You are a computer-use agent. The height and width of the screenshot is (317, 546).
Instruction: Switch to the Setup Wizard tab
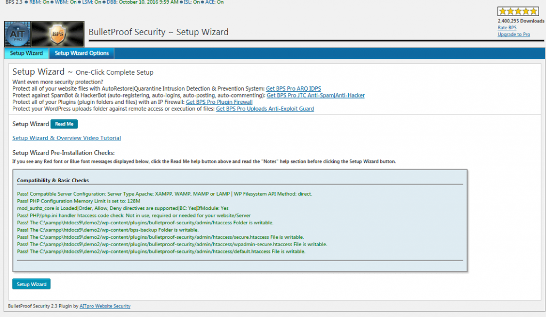tap(27, 53)
